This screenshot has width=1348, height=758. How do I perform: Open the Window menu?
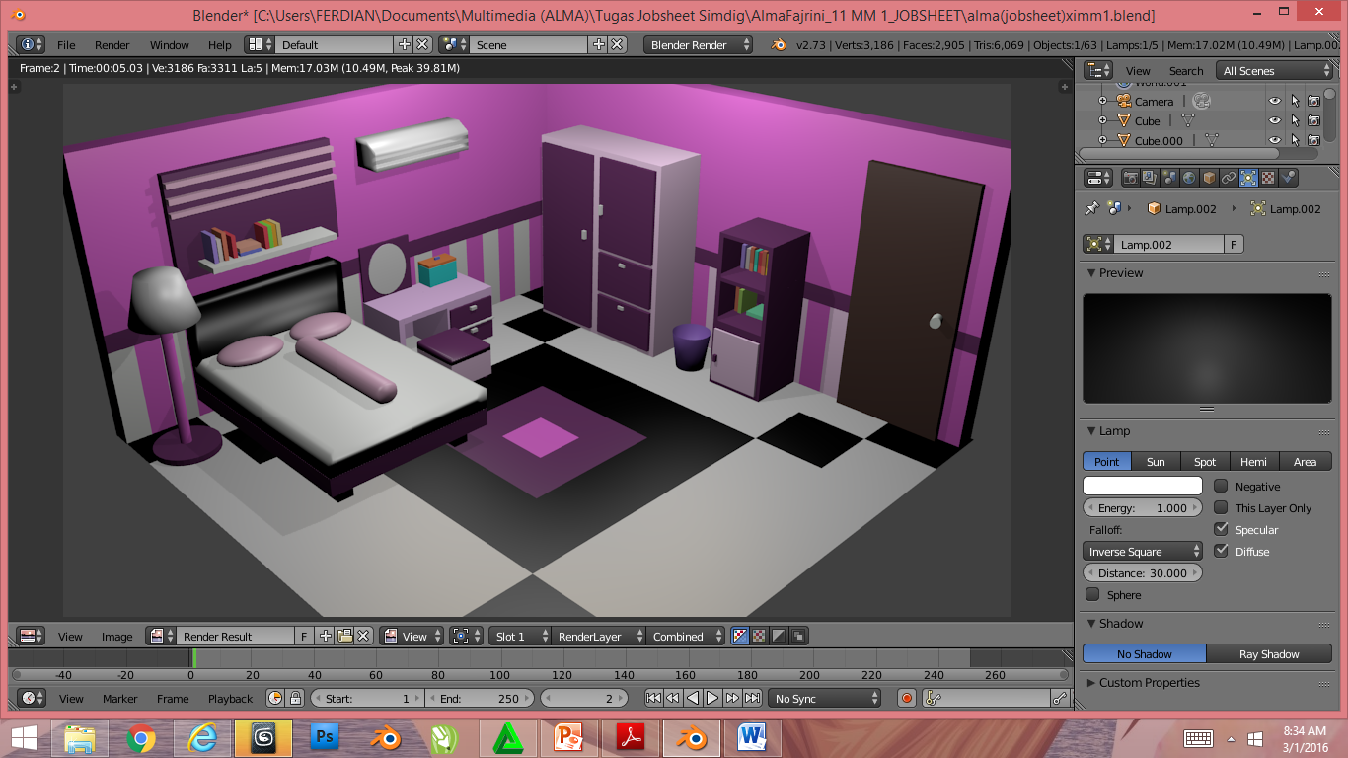[x=169, y=45]
